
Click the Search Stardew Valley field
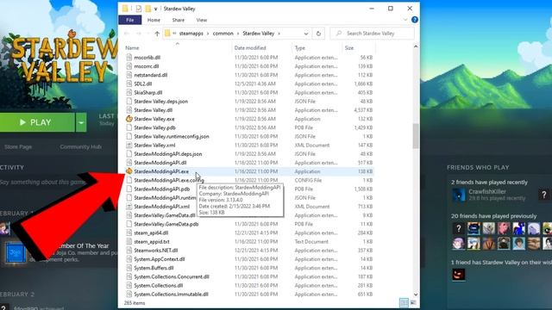[x=372, y=34]
